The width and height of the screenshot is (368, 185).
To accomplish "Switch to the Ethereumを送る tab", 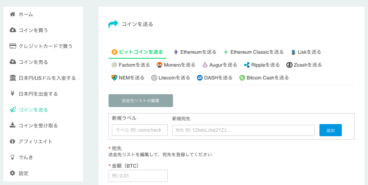I will pyautogui.click(x=195, y=52).
